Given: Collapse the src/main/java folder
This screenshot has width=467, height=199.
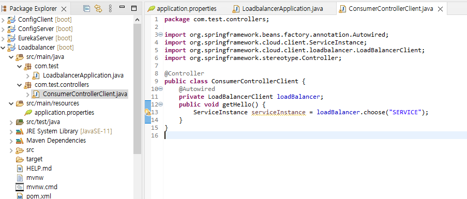Looking at the screenshot, I should pyautogui.click(x=11, y=57).
